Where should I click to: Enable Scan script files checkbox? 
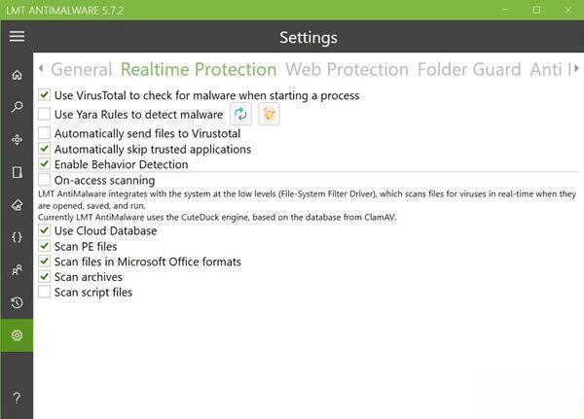(45, 292)
